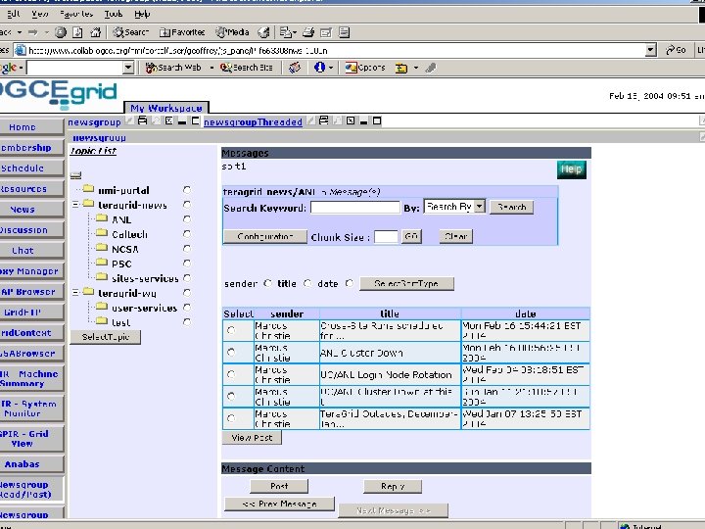Open the newsgroupThreaded portlet link
Viewport: 705px width, 529px height.
point(253,121)
